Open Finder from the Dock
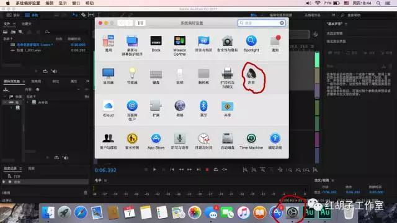The width and height of the screenshot is (397, 223). (x=48, y=212)
